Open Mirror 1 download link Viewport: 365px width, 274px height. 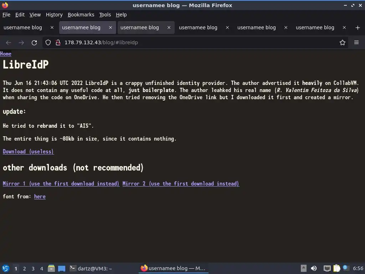61,184
